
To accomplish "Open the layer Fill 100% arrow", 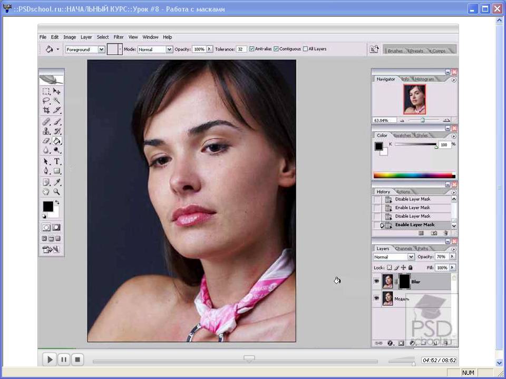I will coord(452,267).
